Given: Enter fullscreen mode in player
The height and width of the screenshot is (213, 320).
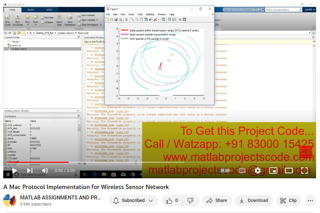Looking at the screenshot, I should tap(304, 171).
